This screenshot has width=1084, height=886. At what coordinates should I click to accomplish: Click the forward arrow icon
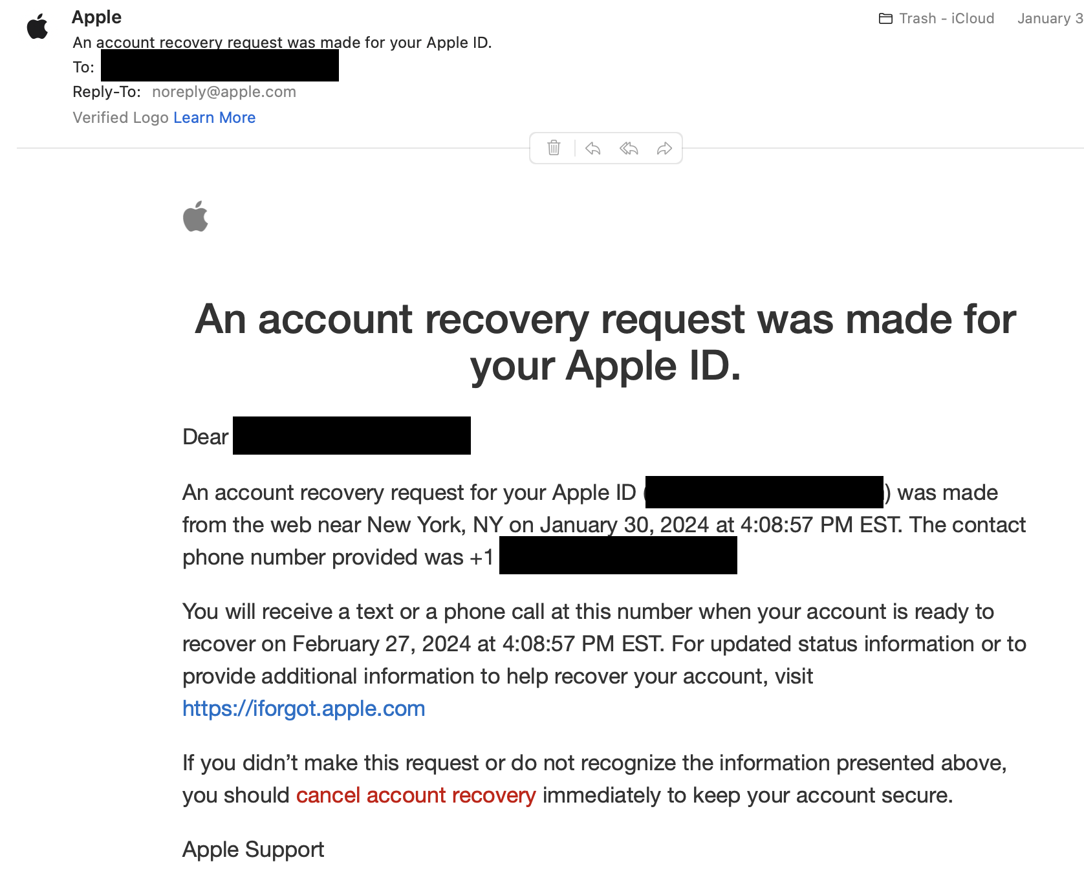pos(664,149)
